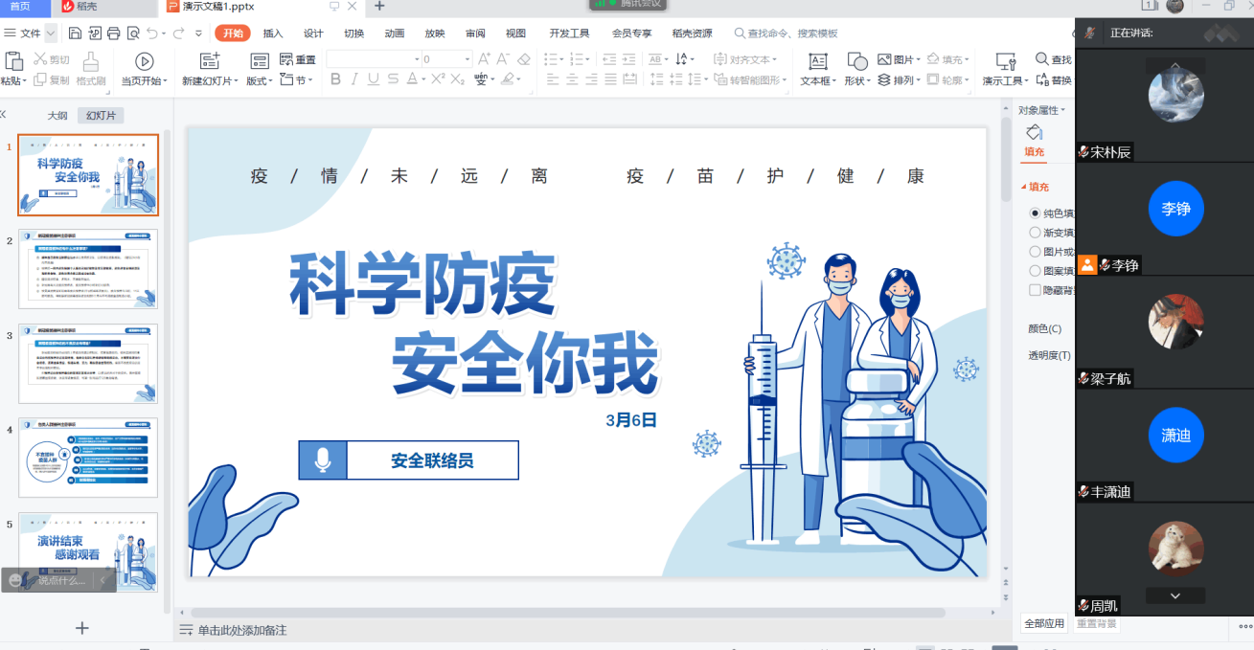This screenshot has width=1254, height=650.
Task: Switch to the 切换 transitions tab
Action: pos(353,34)
